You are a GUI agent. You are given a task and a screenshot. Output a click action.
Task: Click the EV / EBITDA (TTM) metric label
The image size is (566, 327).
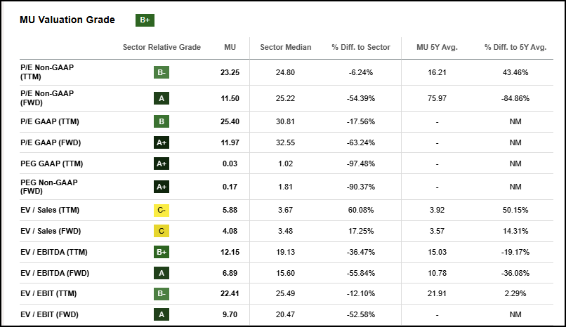[54, 252]
